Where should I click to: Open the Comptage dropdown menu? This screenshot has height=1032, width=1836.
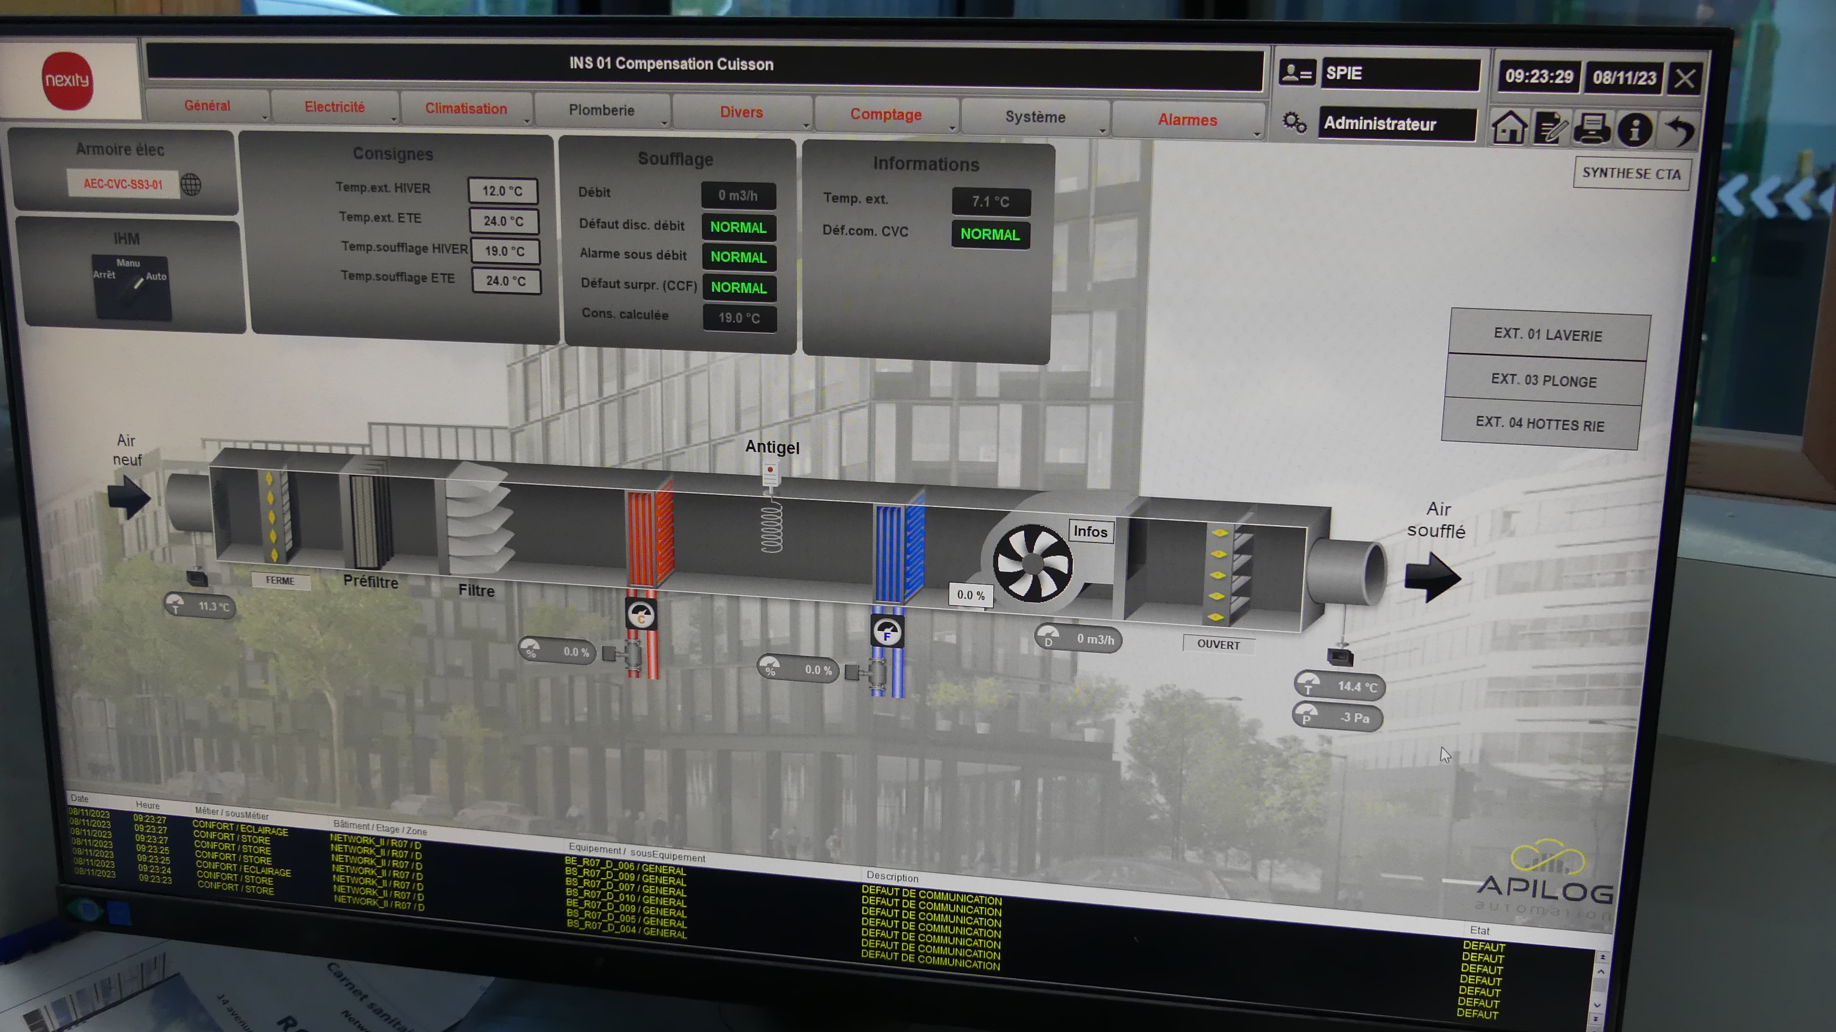(886, 115)
